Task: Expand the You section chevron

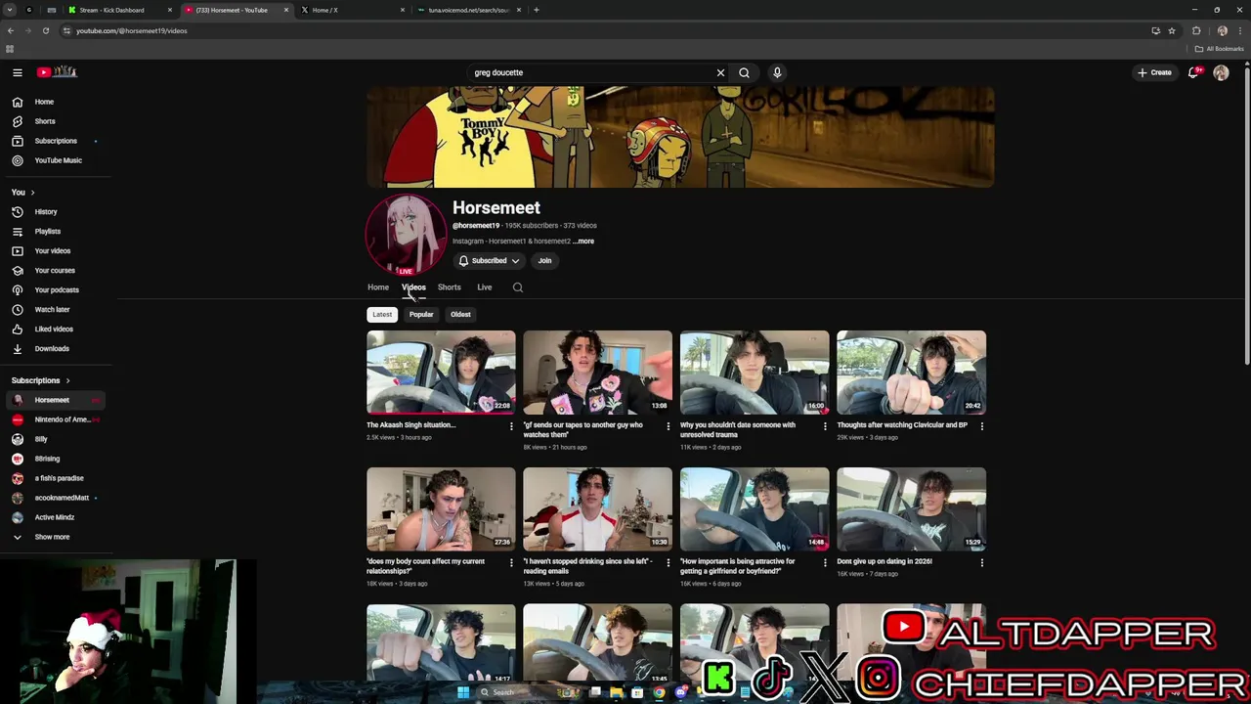Action: tap(32, 193)
